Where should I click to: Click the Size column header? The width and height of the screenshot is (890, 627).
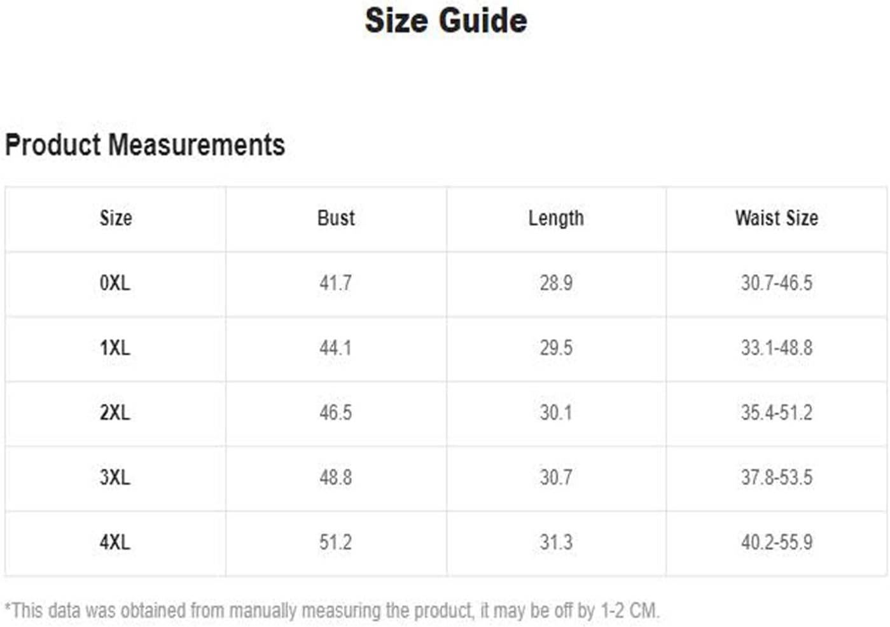tap(116, 218)
